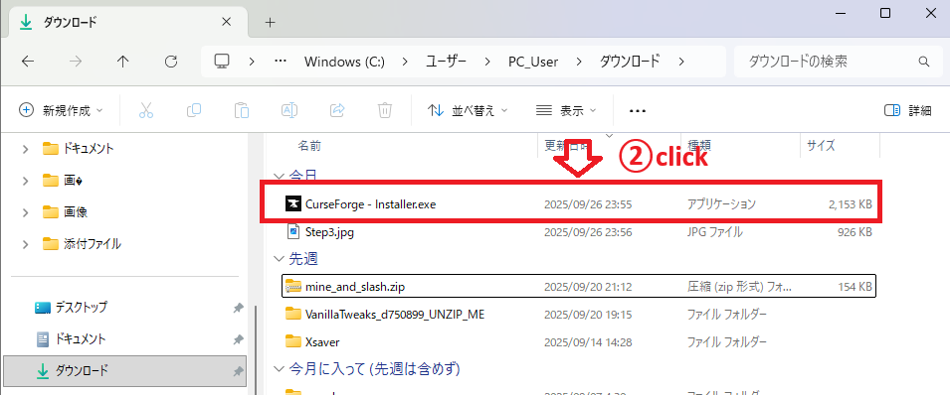Sort by the 名前 column header
The height and width of the screenshot is (395, 950).
[x=309, y=145]
